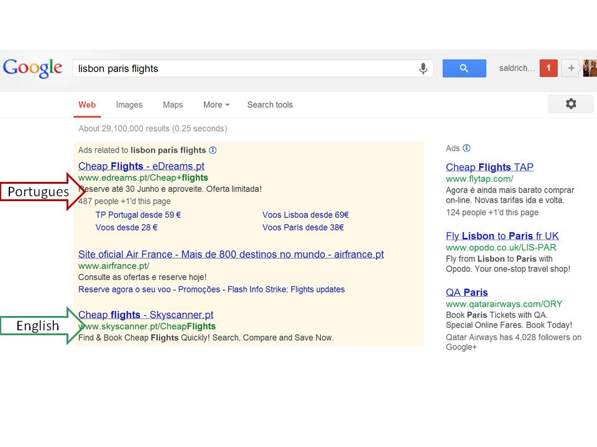
Task: Open the user profile avatar
Action: tap(590, 68)
